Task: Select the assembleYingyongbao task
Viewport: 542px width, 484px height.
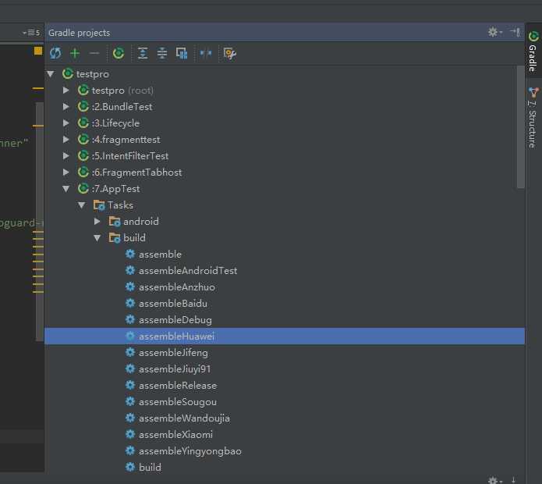Action: pyautogui.click(x=190, y=451)
